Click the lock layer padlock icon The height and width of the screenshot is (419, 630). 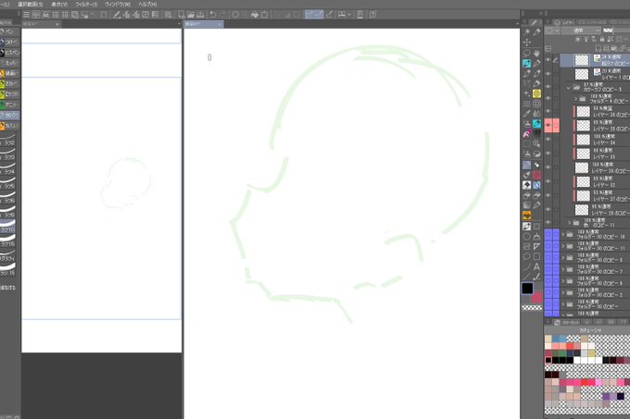tap(602, 39)
